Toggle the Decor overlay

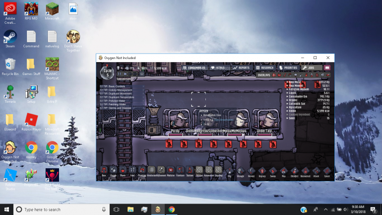(x=312, y=75)
